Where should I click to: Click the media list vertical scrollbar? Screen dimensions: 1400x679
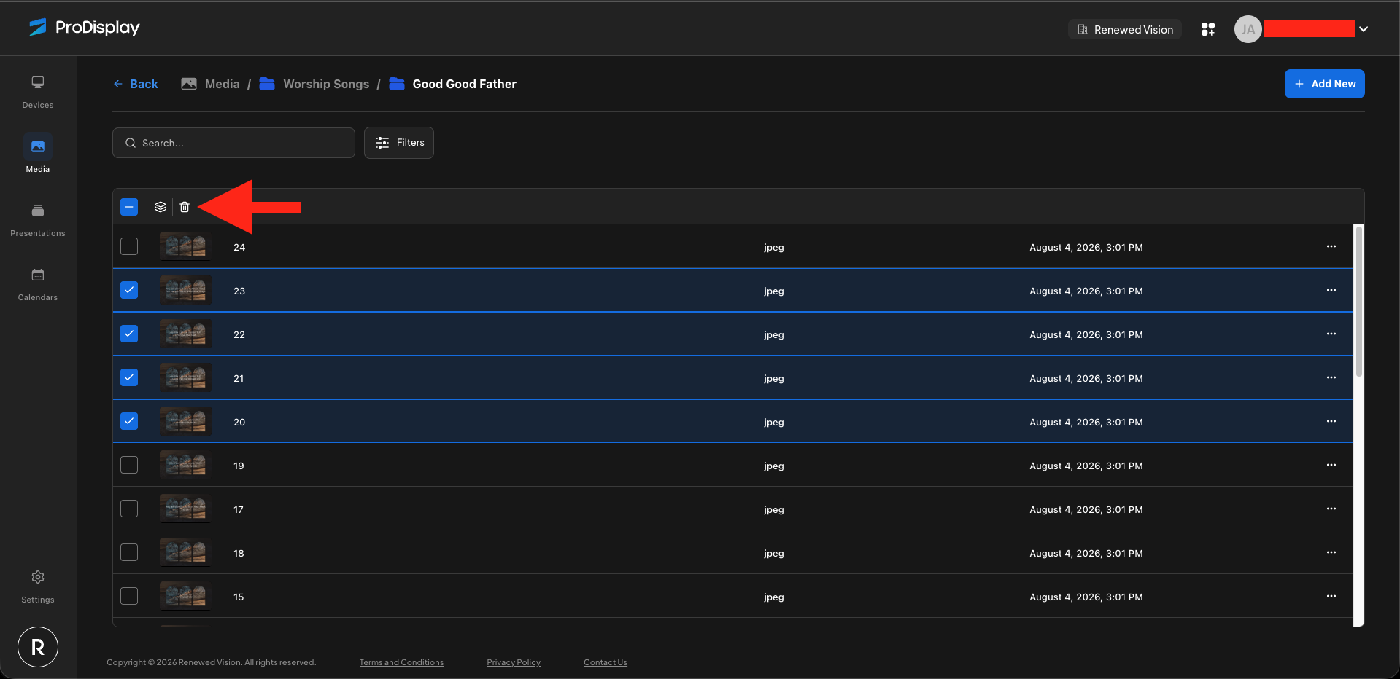coord(1358,301)
